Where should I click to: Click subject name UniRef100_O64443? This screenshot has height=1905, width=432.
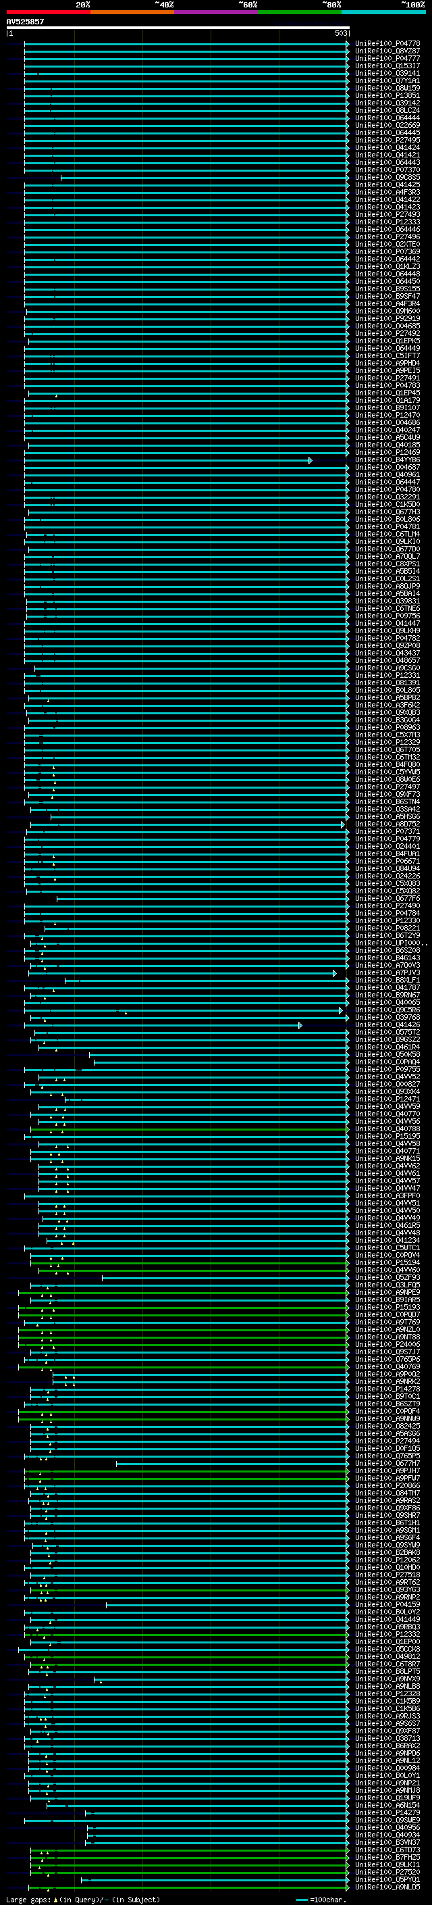[x=387, y=163]
